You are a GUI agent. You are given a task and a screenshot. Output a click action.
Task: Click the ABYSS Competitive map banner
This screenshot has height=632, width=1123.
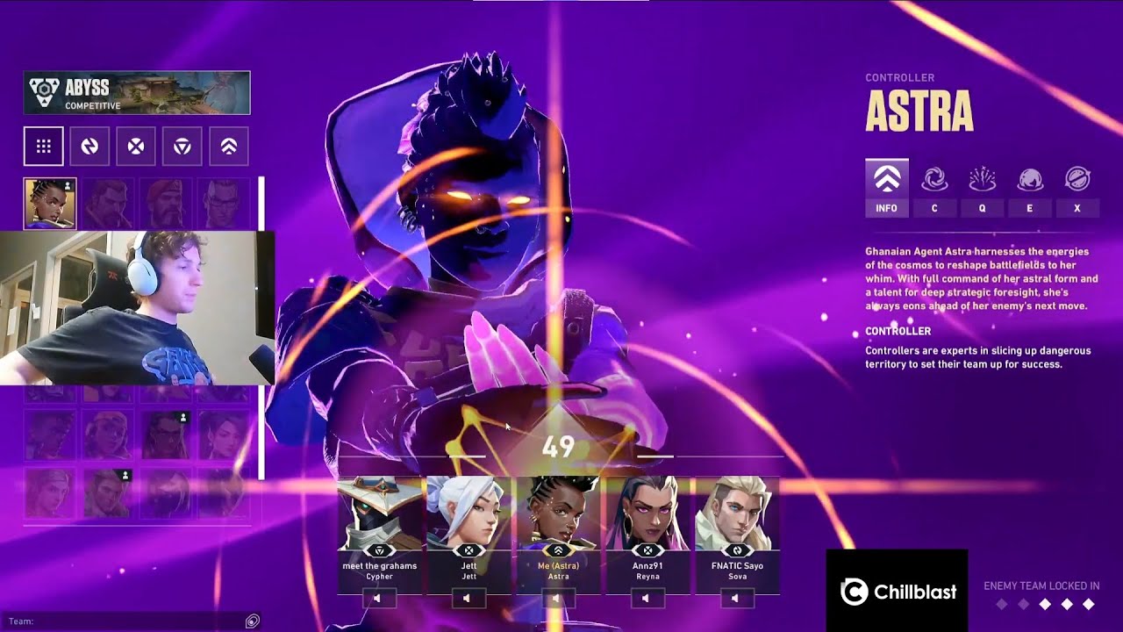pyautogui.click(x=137, y=93)
